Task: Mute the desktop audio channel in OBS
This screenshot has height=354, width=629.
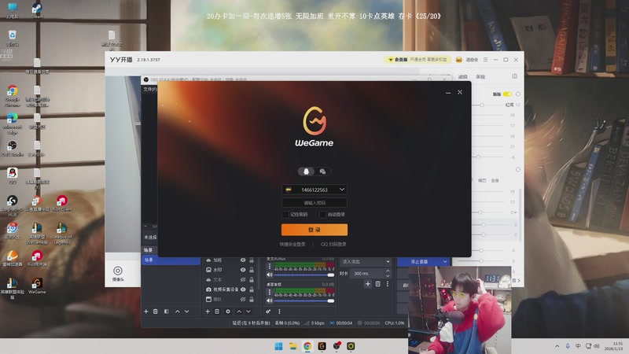Action: 270,301
